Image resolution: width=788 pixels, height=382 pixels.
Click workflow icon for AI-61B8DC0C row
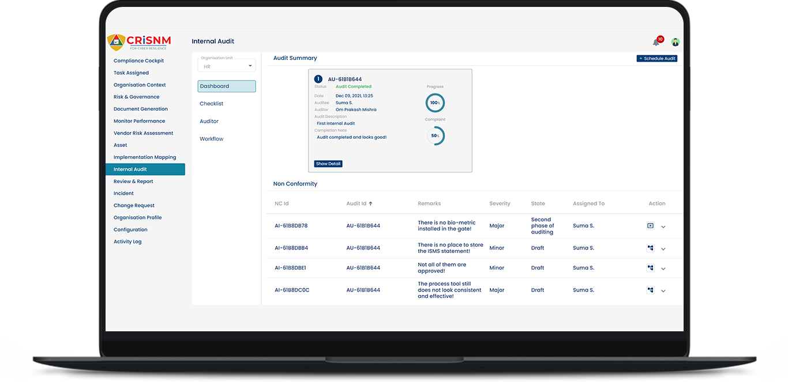pyautogui.click(x=650, y=290)
